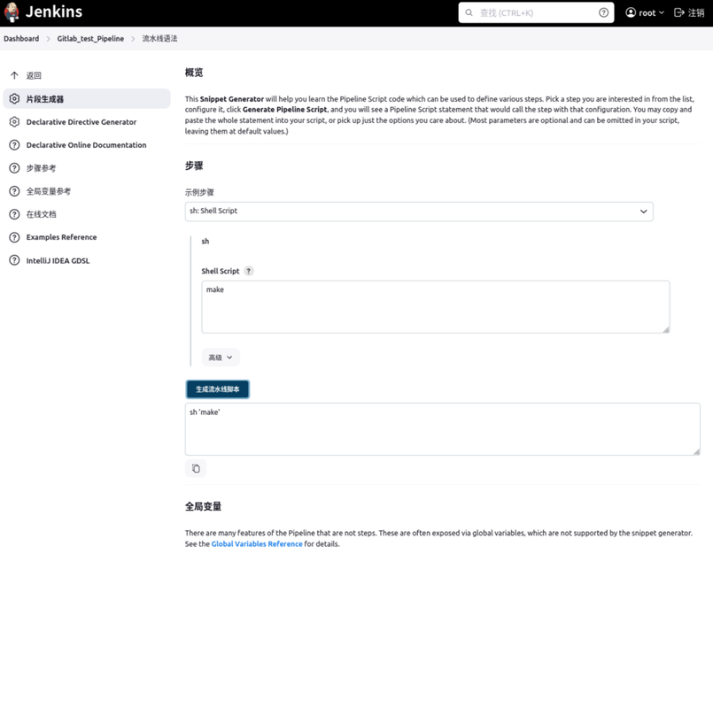Click 生成流水线脚本 generate button
Image resolution: width=713 pixels, height=708 pixels.
[x=217, y=389]
